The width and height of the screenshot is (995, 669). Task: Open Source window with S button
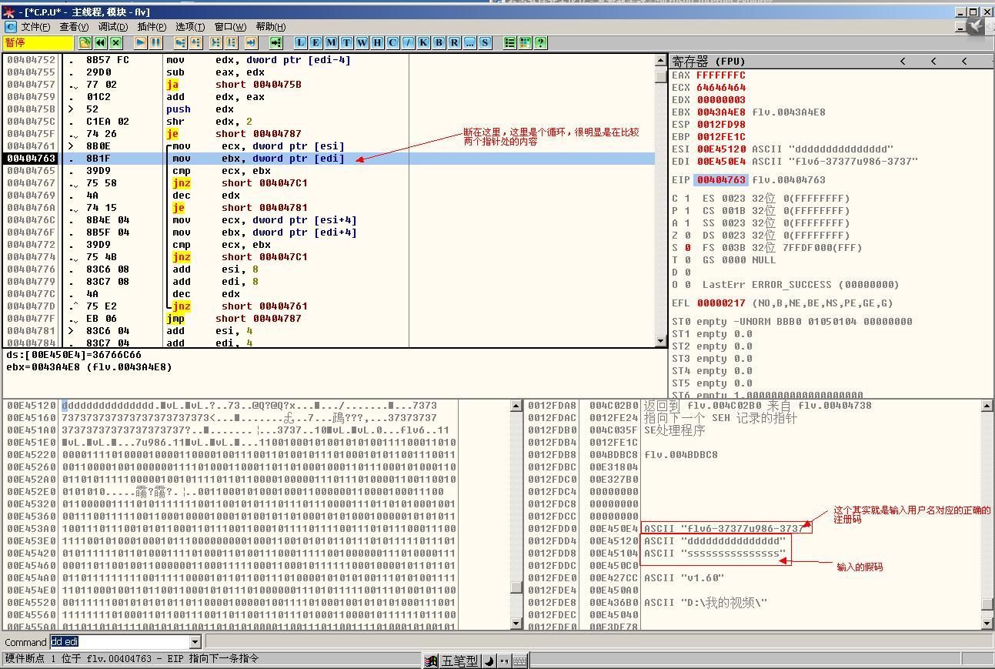click(486, 43)
